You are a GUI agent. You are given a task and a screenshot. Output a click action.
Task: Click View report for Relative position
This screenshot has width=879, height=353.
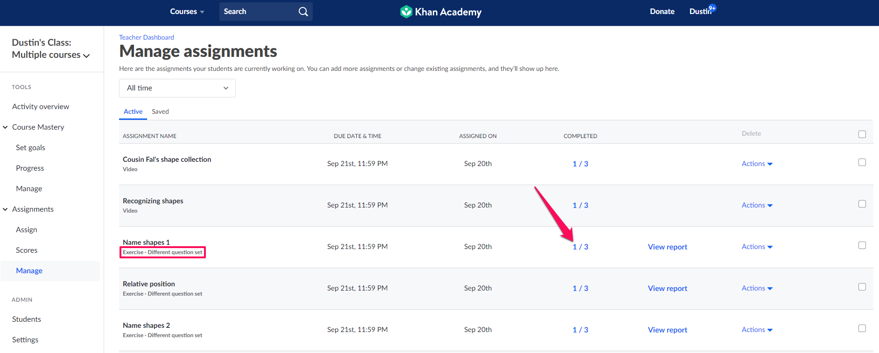coord(668,289)
